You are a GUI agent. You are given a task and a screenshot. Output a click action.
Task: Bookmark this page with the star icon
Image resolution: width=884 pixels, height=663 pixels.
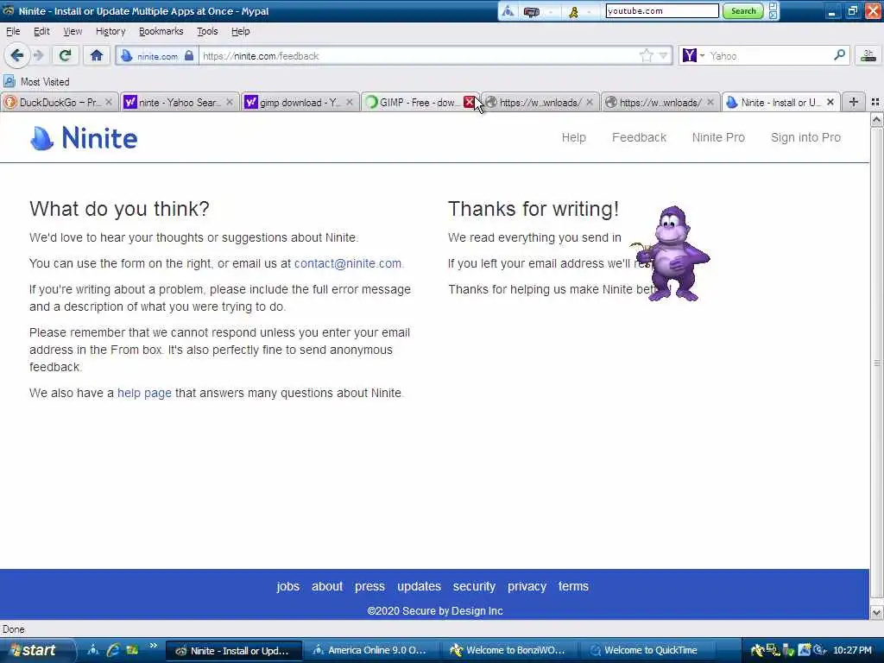[646, 55]
